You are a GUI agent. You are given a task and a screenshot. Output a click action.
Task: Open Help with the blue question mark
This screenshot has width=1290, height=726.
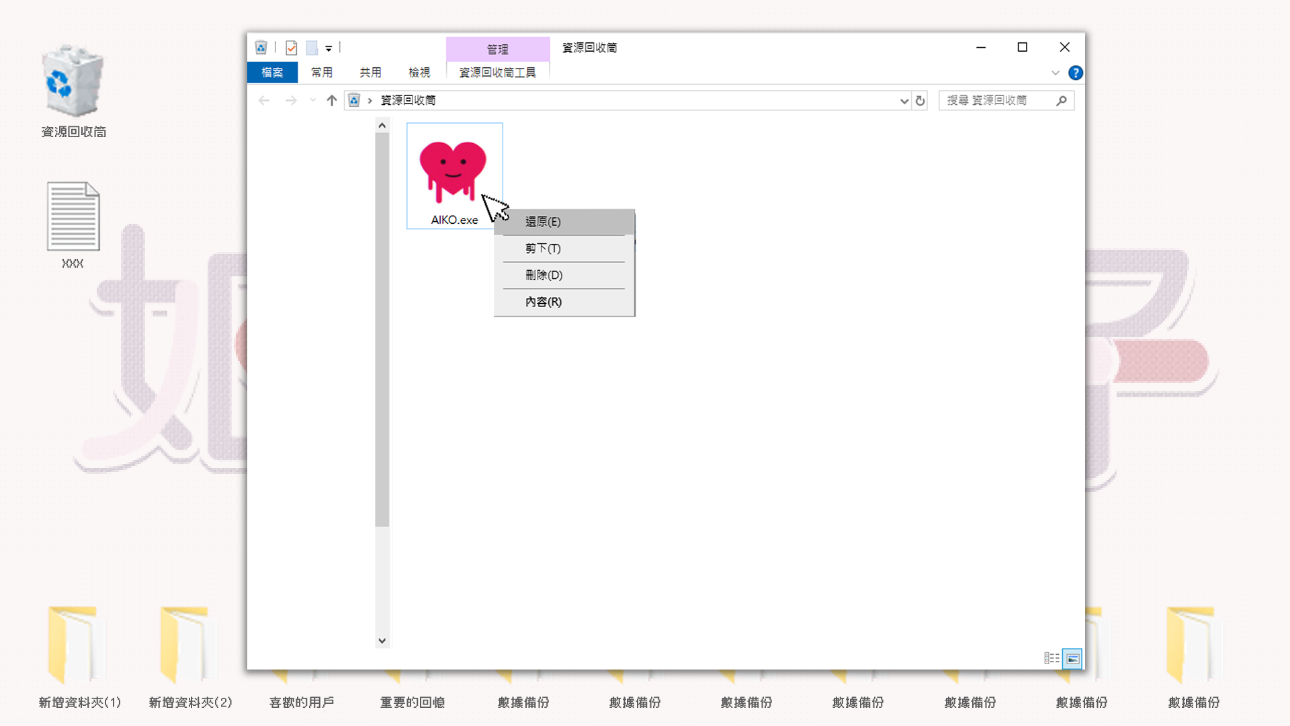pos(1076,73)
